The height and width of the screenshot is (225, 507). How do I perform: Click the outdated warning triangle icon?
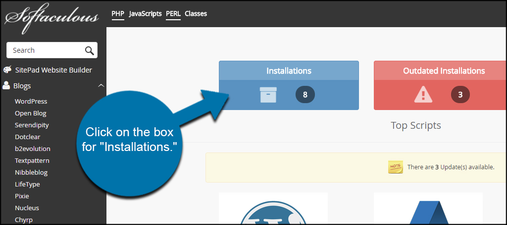click(423, 95)
